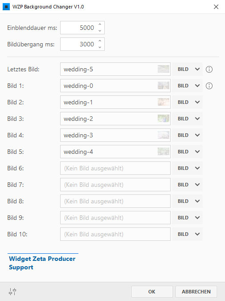Click the empty Bild 7 image field
The height and width of the screenshot is (301, 225).
115,185
